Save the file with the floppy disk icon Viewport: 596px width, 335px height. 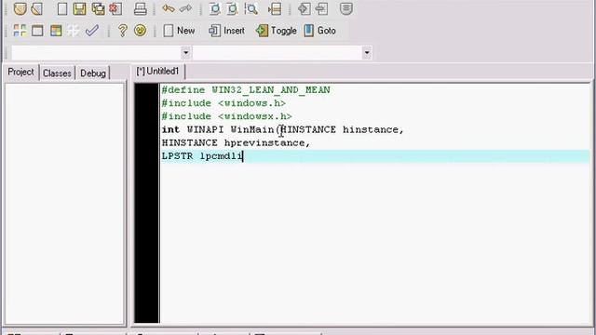(x=80, y=8)
